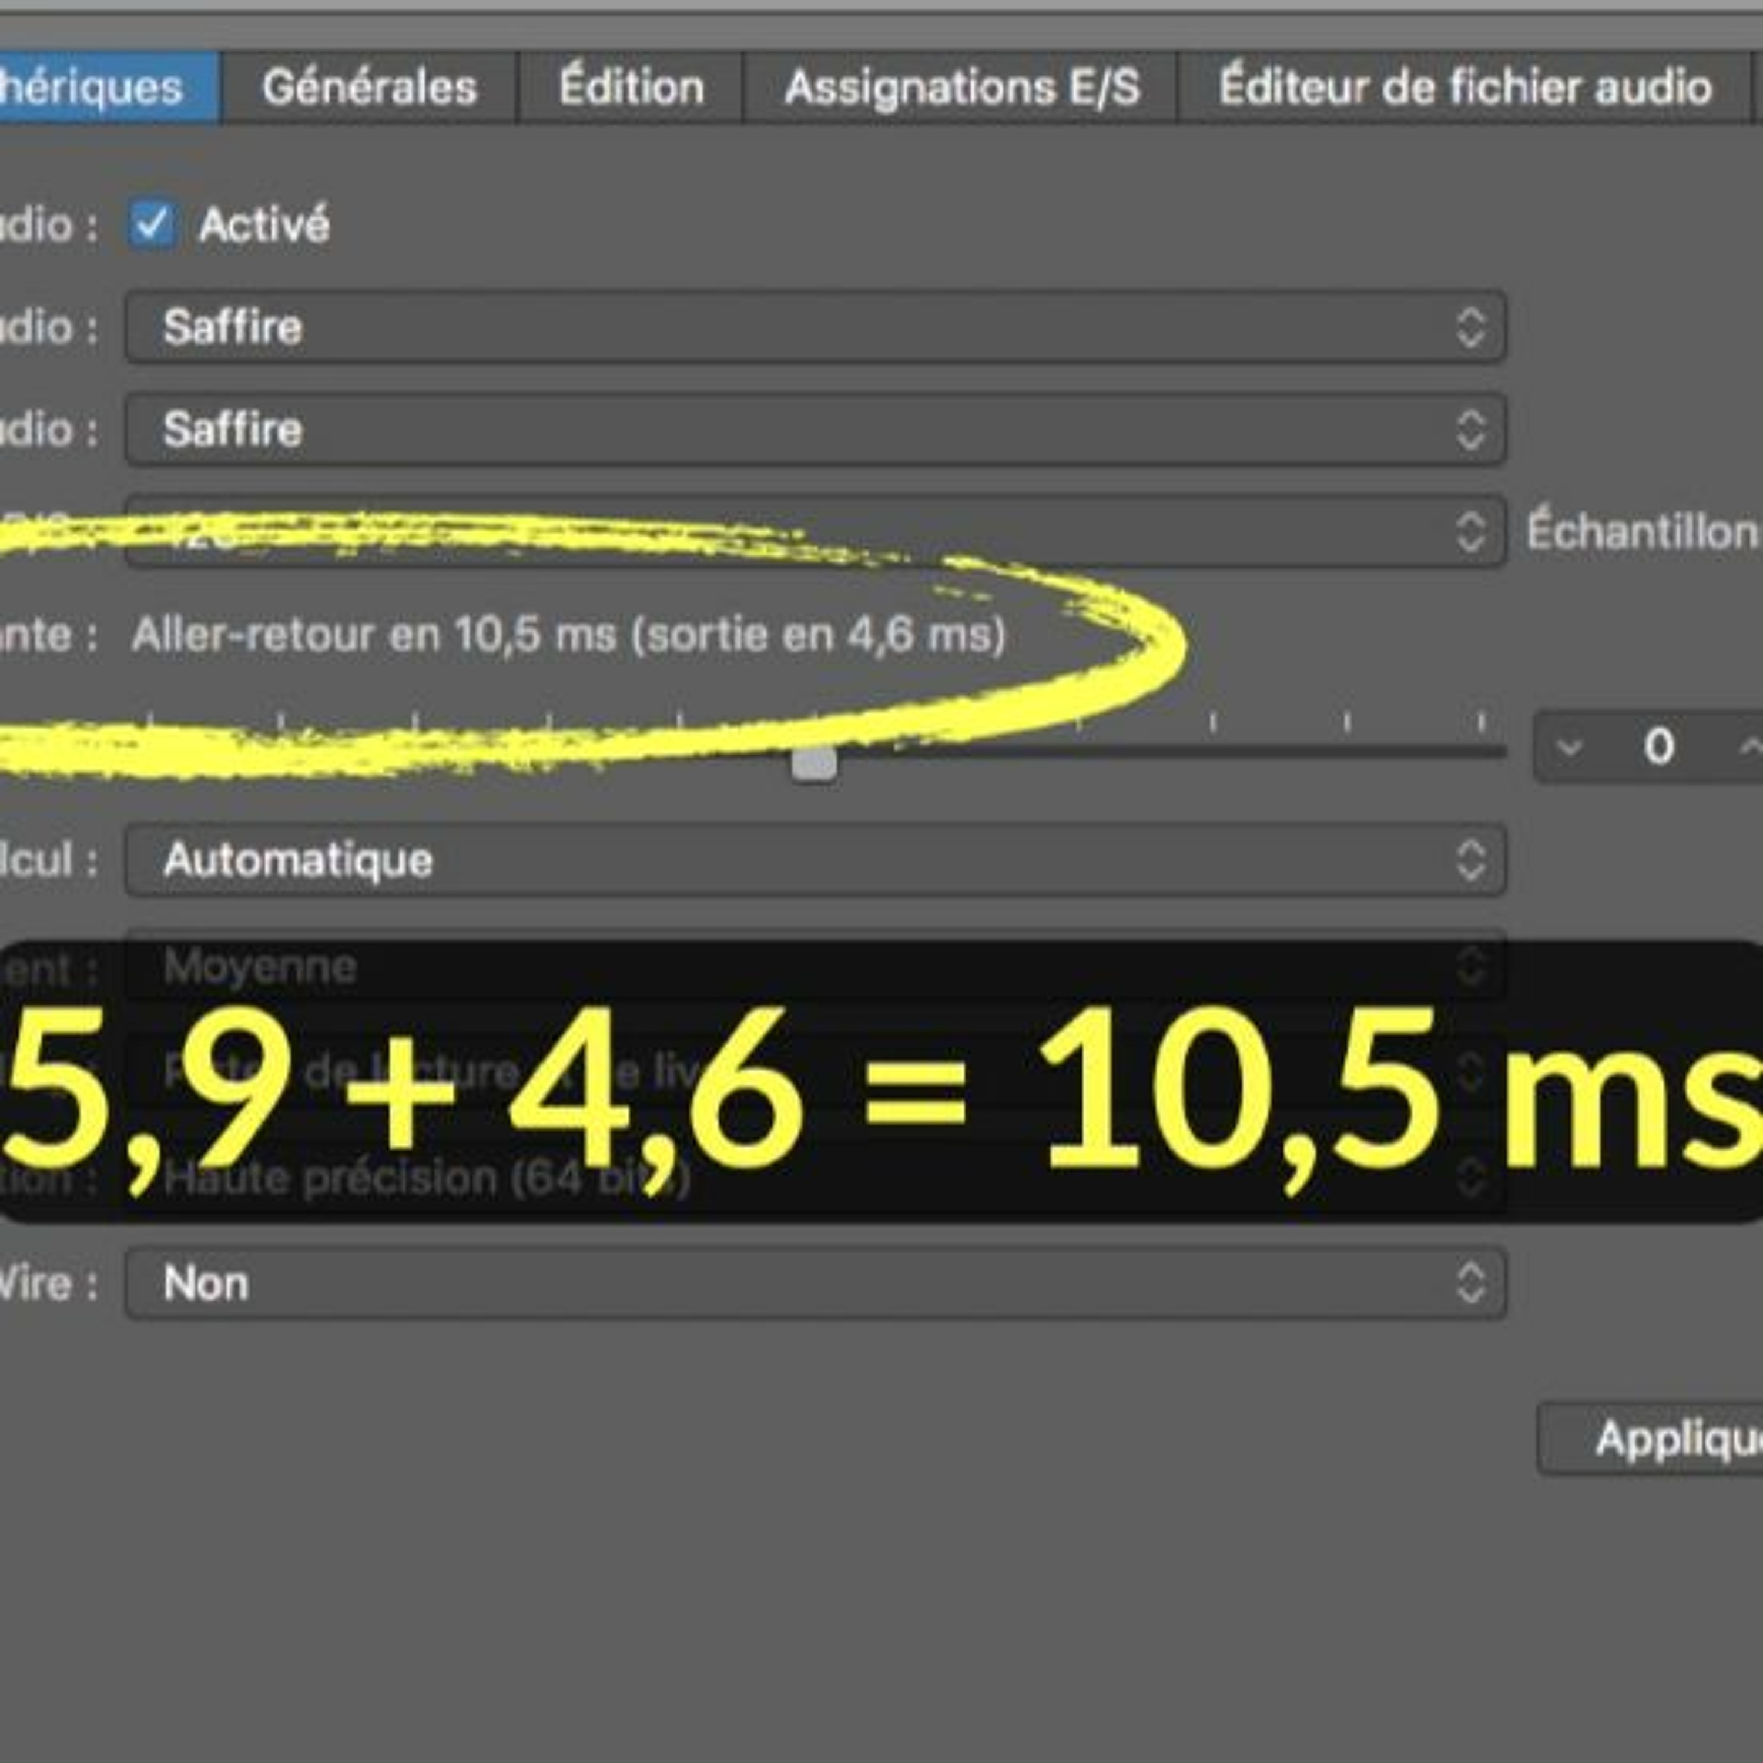Open the Édition preferences tab
This screenshot has width=1763, height=1763.
coord(631,88)
